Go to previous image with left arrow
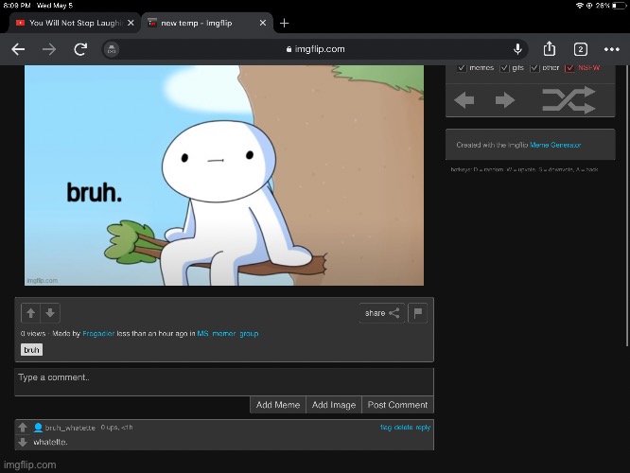Image resolution: width=630 pixels, height=473 pixels. (x=464, y=100)
